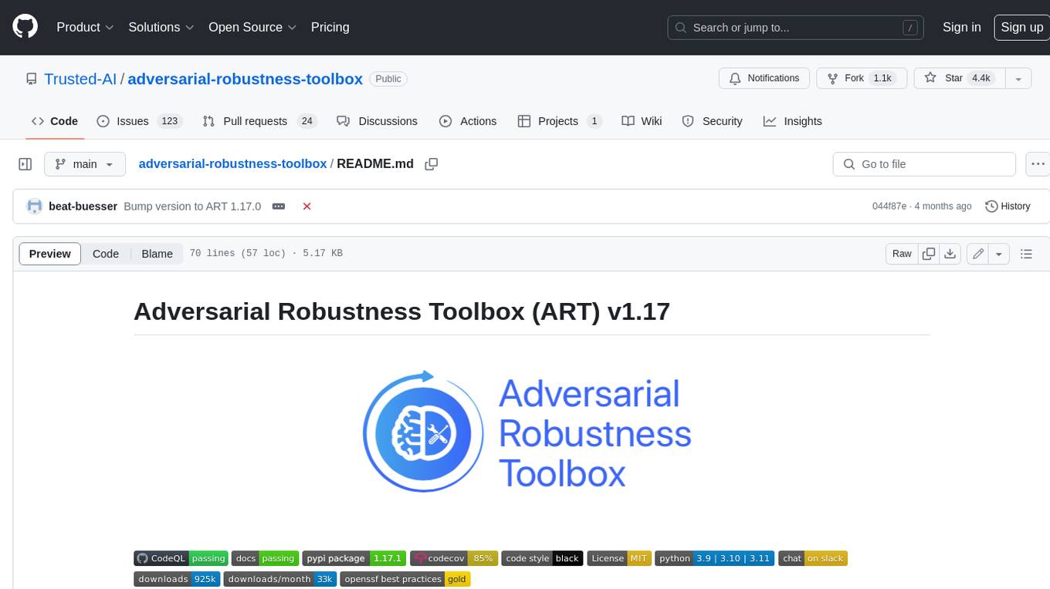Copy raw file contents
The image size is (1050, 589).
point(929,254)
